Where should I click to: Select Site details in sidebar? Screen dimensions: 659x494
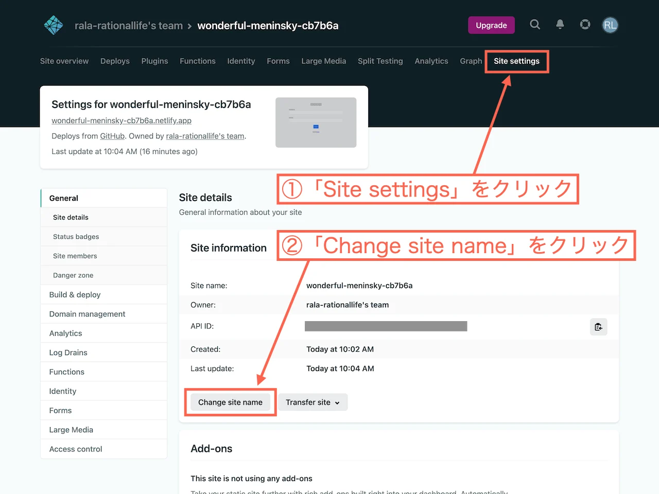point(104,217)
